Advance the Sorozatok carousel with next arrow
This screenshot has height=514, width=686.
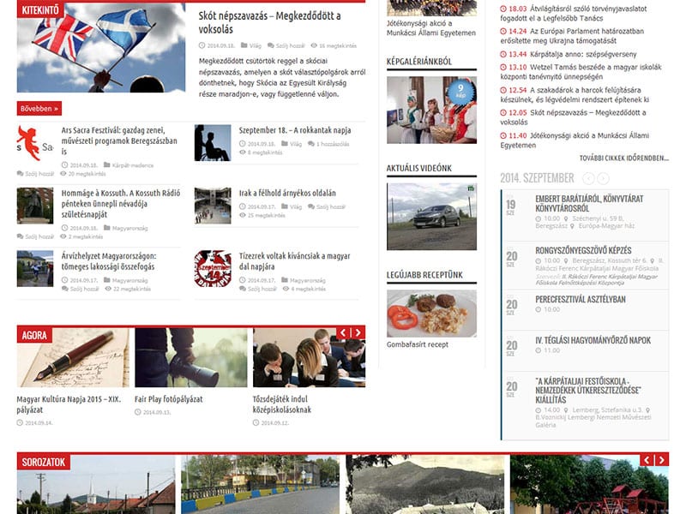click(x=661, y=460)
